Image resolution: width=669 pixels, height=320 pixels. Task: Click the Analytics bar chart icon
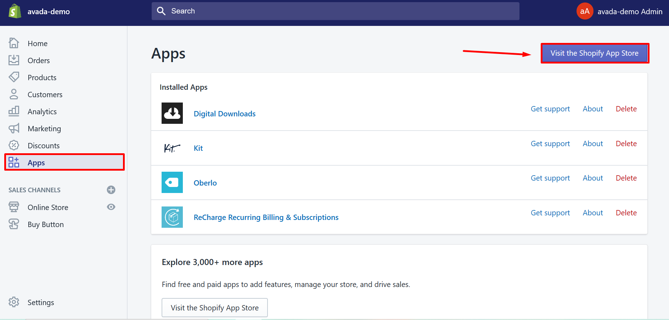(14, 111)
